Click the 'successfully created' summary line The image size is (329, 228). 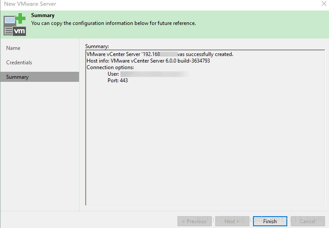click(160, 54)
